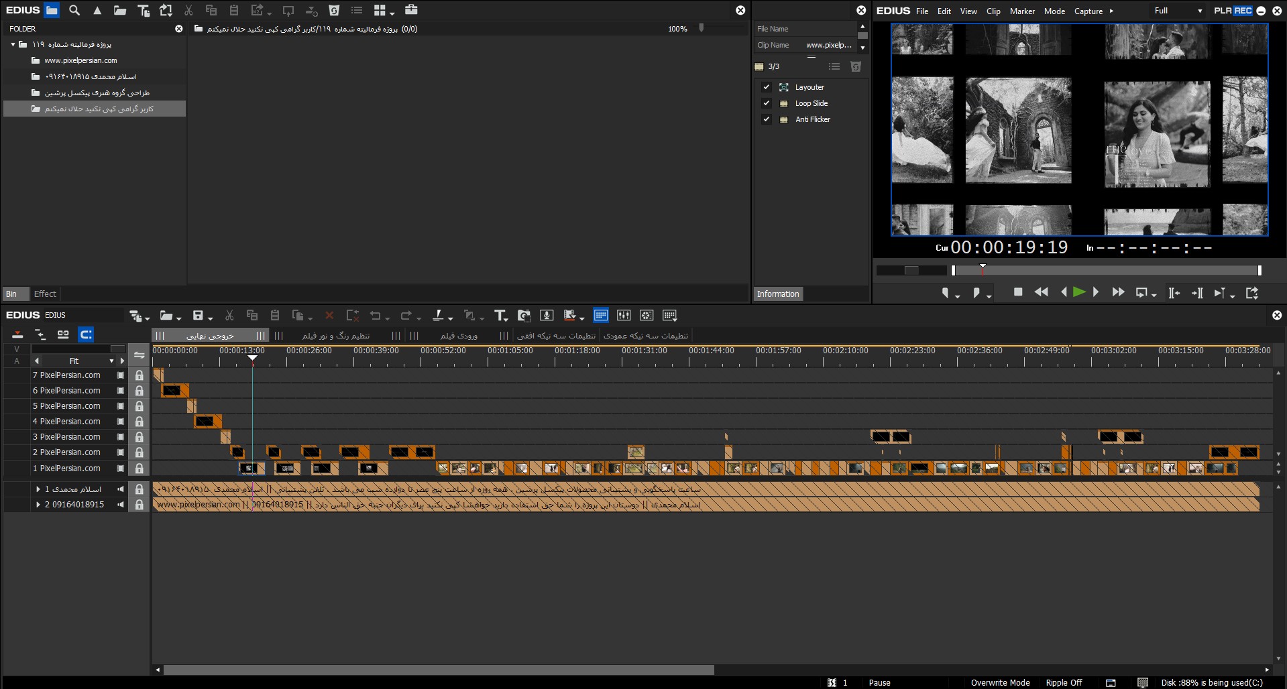Open the Marker menu

point(1022,11)
